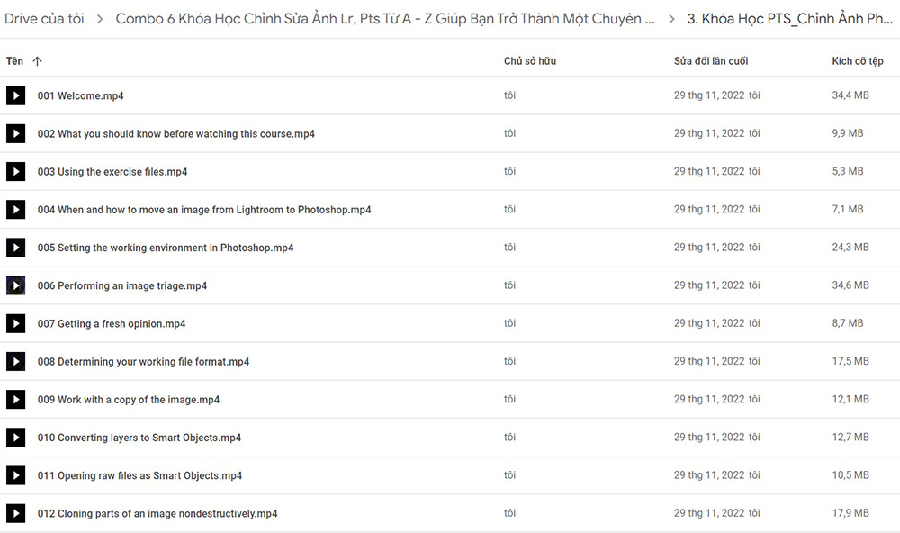Click video icon beside 003 Using the exercise files
Screen dimensions: 900x533
coord(15,171)
